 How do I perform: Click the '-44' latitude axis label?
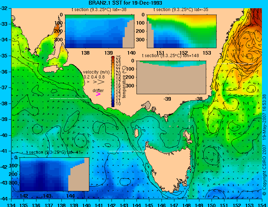click(4, 199)
